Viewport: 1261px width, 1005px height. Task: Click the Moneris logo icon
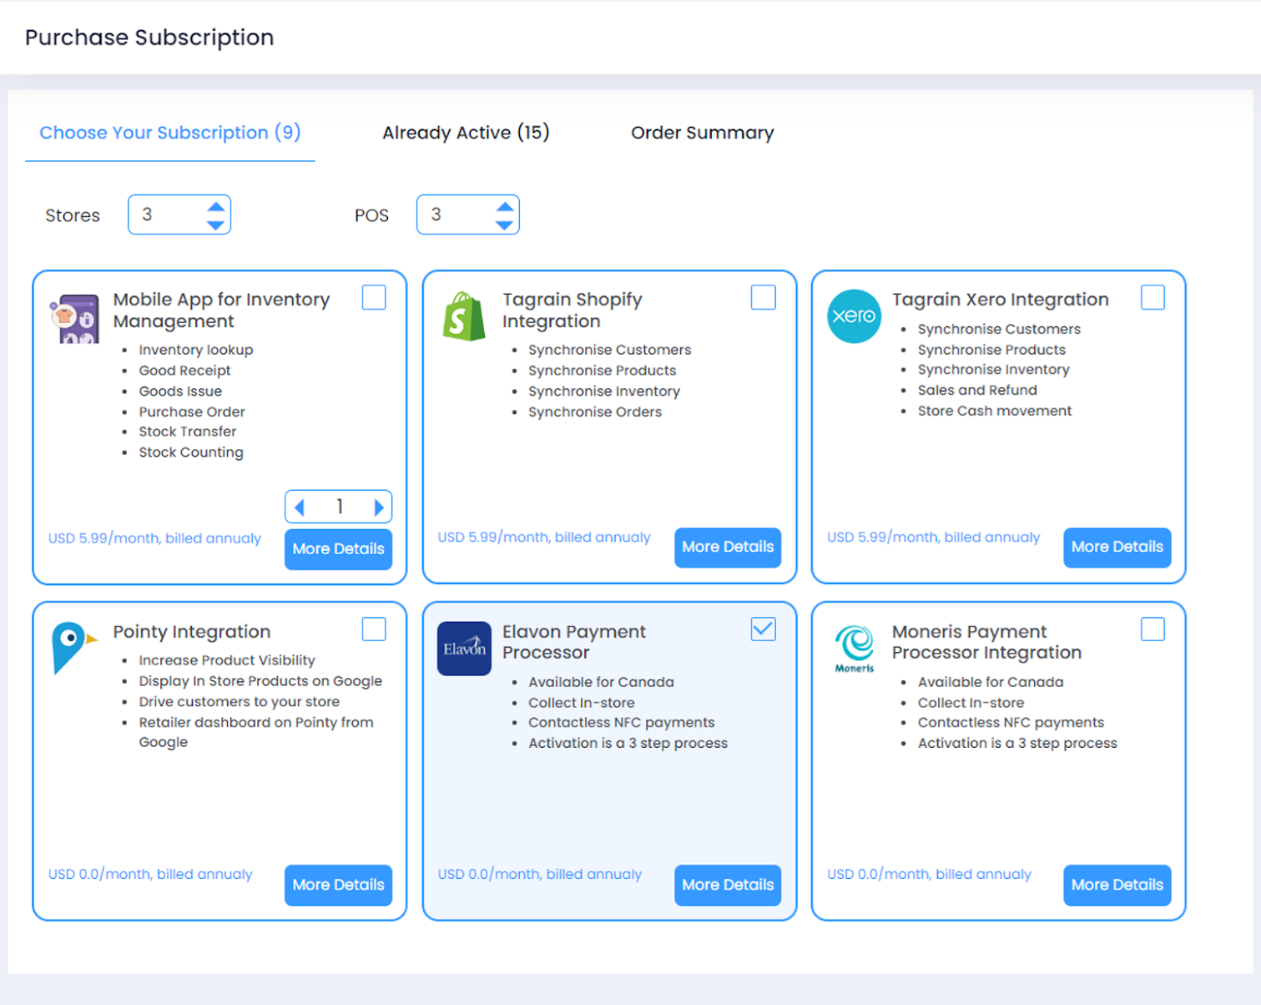(854, 648)
